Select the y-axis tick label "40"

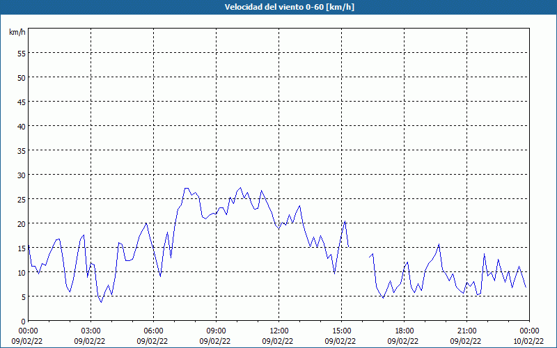click(22, 127)
